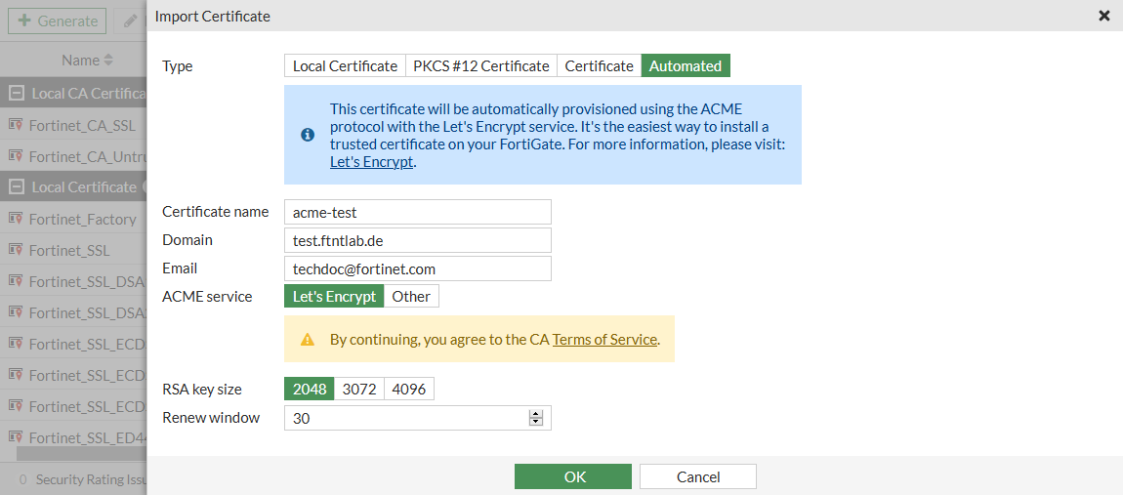Select the 4096 RSA key size
This screenshot has width=1123, height=495.
click(x=409, y=389)
